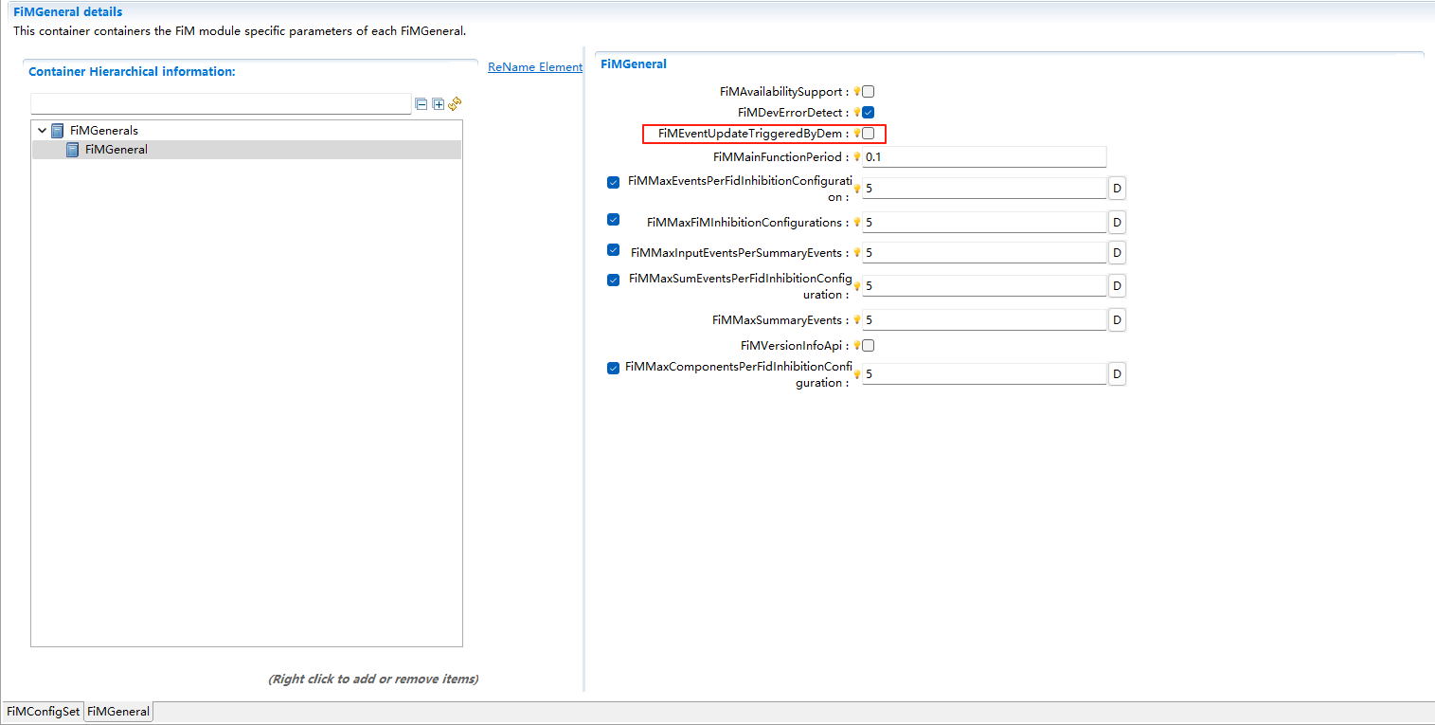
Task: Click the yellow refresh arrows icon
Action: coord(455,103)
